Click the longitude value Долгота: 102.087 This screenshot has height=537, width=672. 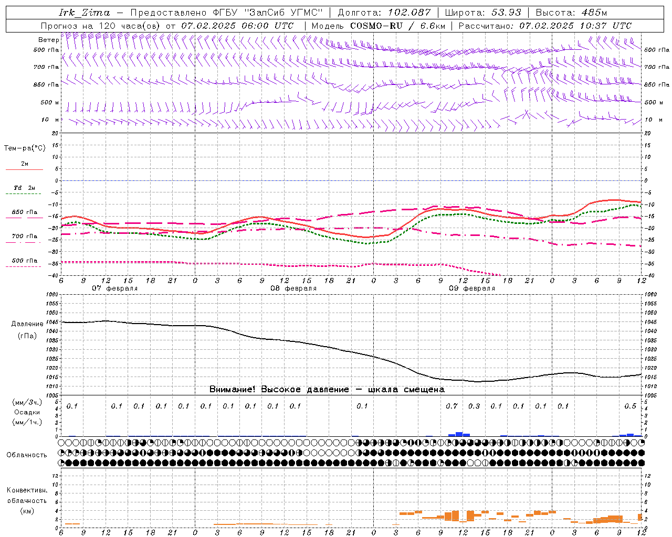383,13
